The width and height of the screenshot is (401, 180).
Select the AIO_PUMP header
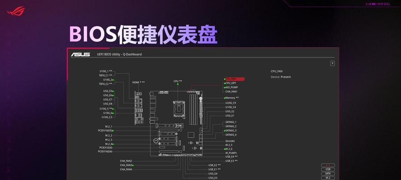231,87
